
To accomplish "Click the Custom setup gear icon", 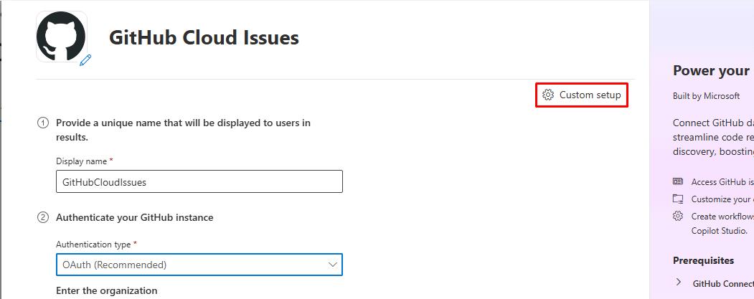I will 548,95.
